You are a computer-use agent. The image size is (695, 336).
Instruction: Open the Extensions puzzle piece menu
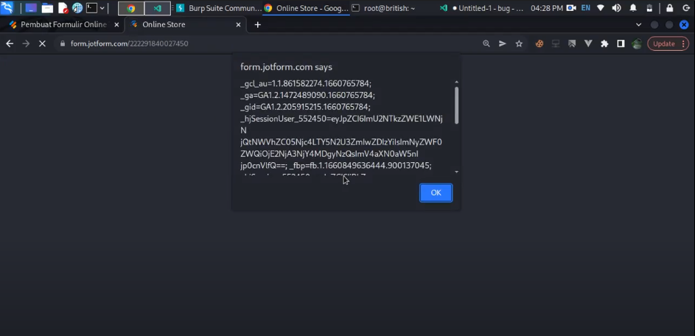click(604, 43)
